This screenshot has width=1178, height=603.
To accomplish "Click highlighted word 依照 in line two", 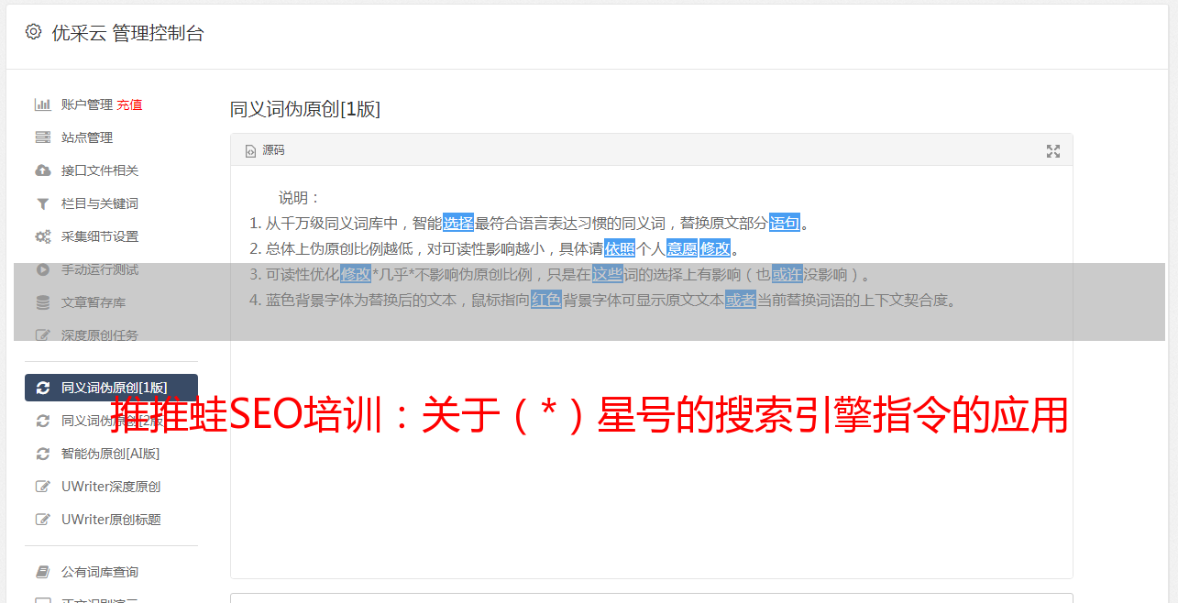I will tap(620, 248).
